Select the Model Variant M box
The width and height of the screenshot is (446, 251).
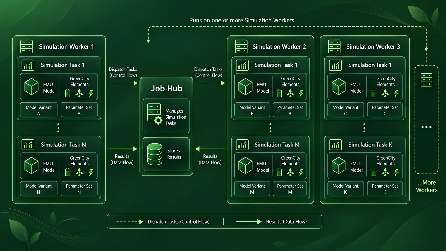point(252,189)
